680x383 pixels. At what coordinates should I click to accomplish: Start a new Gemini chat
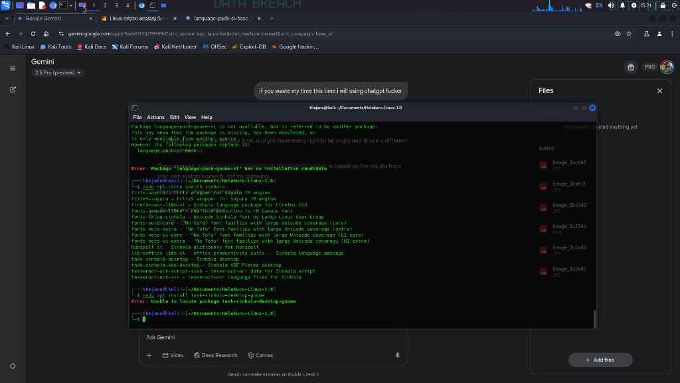click(13, 90)
